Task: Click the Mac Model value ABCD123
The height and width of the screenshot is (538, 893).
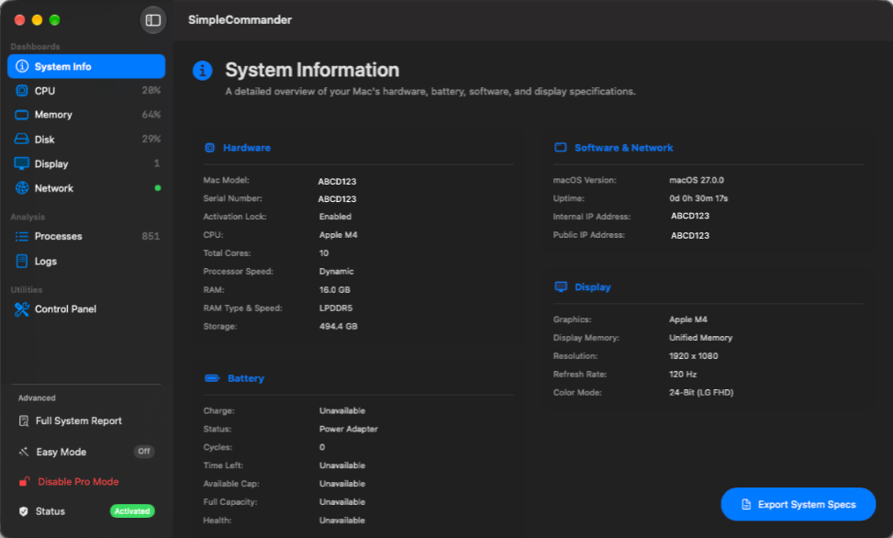Action: click(337, 181)
